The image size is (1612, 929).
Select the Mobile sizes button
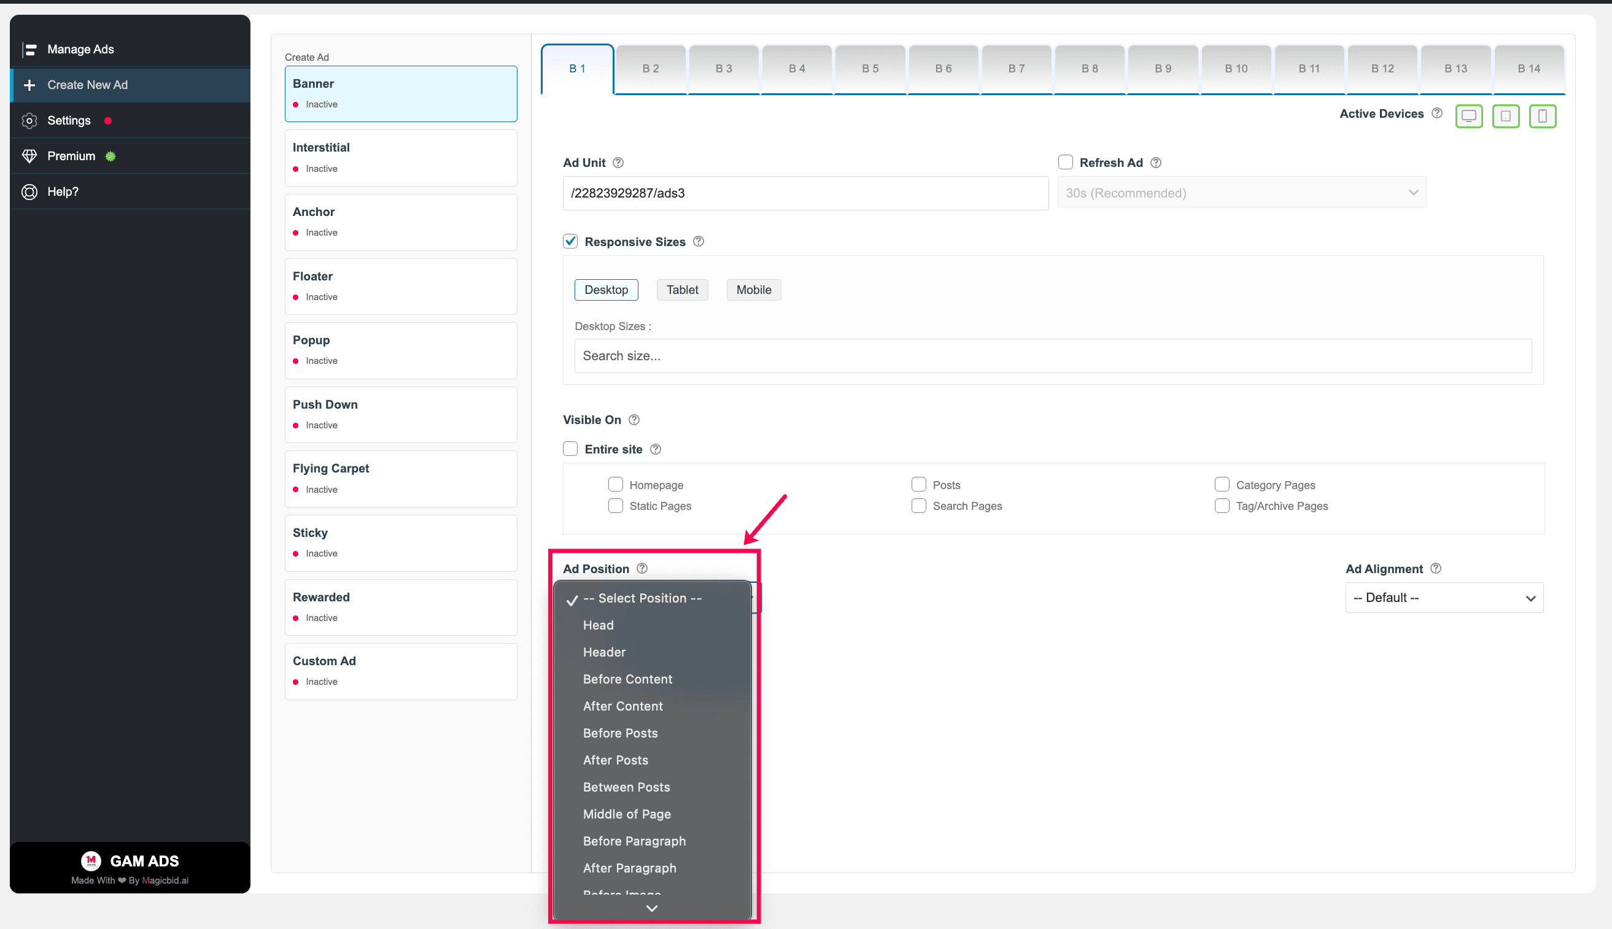pos(754,290)
